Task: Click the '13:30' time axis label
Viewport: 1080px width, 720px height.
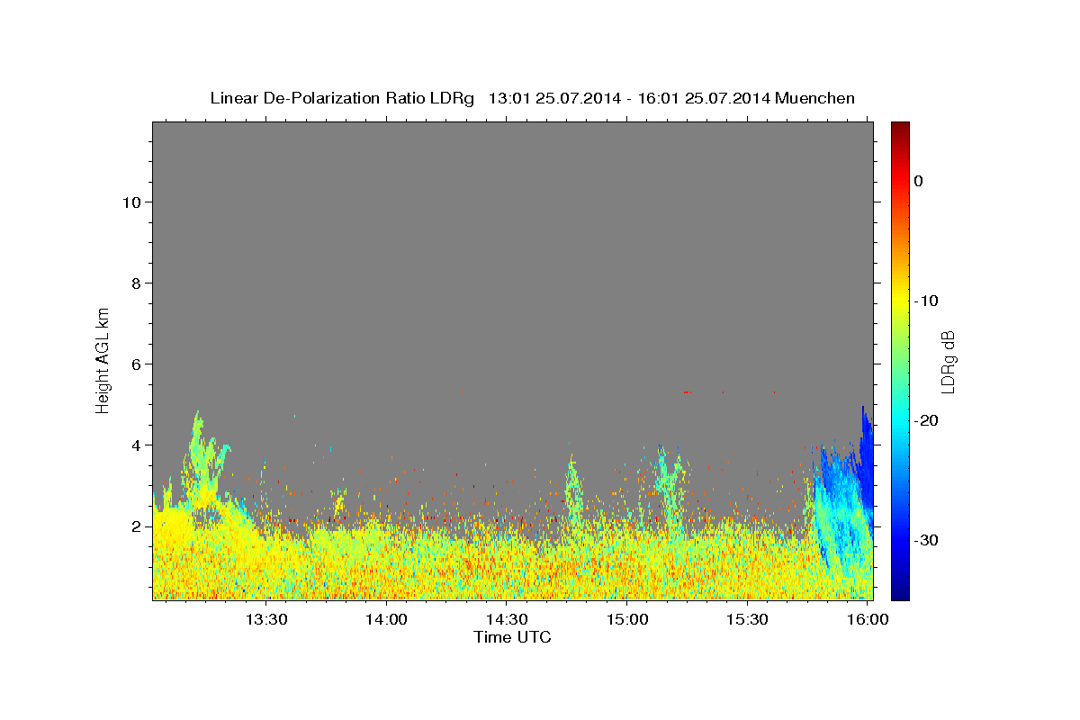Action: click(266, 619)
